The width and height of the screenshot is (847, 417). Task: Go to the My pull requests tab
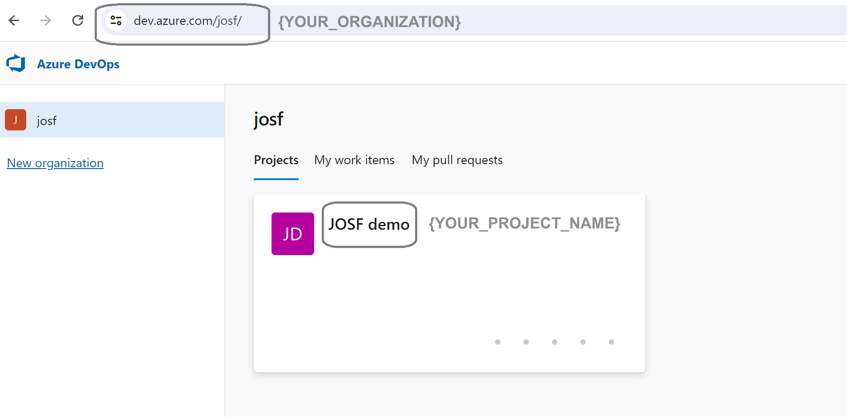[457, 160]
